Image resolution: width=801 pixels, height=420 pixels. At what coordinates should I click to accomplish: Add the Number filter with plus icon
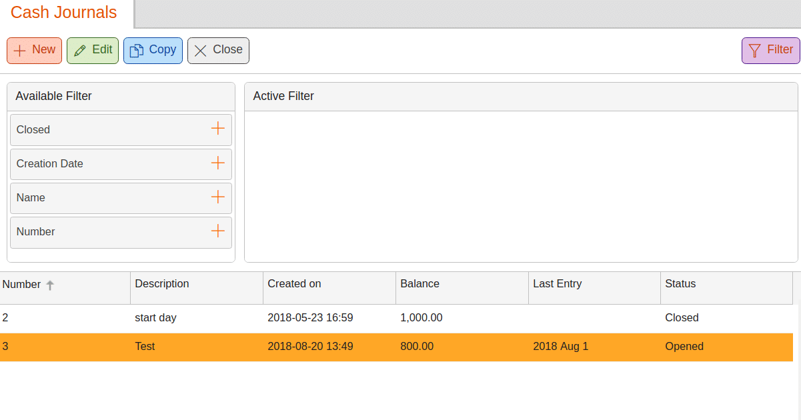pos(217,231)
